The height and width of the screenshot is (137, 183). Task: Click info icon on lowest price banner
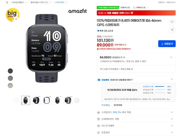pos(132,13)
